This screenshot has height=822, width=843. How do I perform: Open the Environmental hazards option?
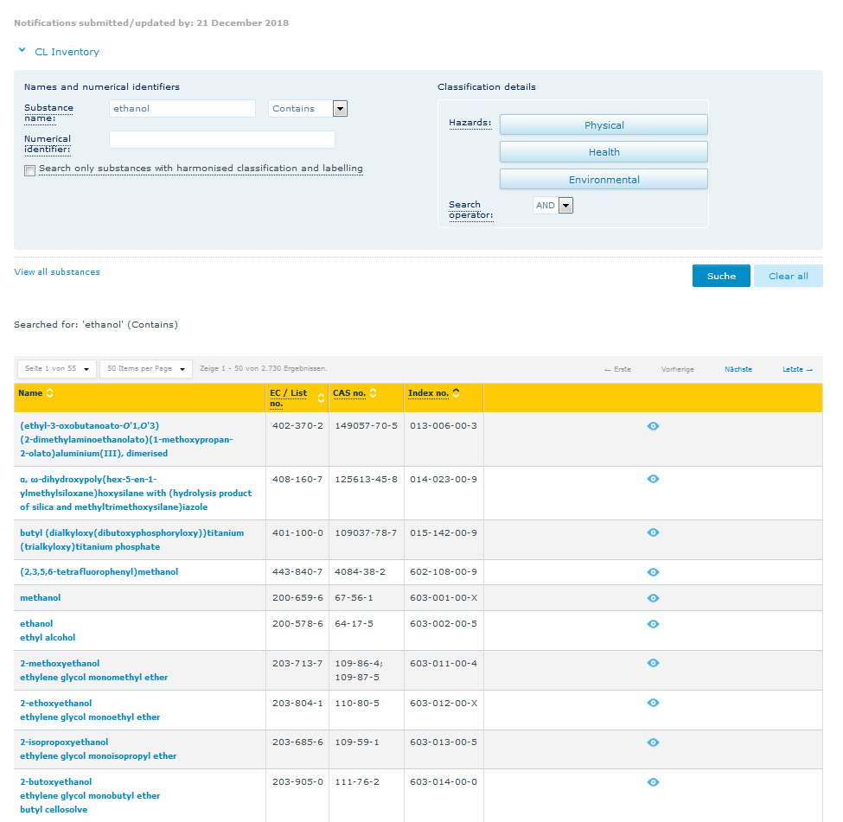pos(604,180)
